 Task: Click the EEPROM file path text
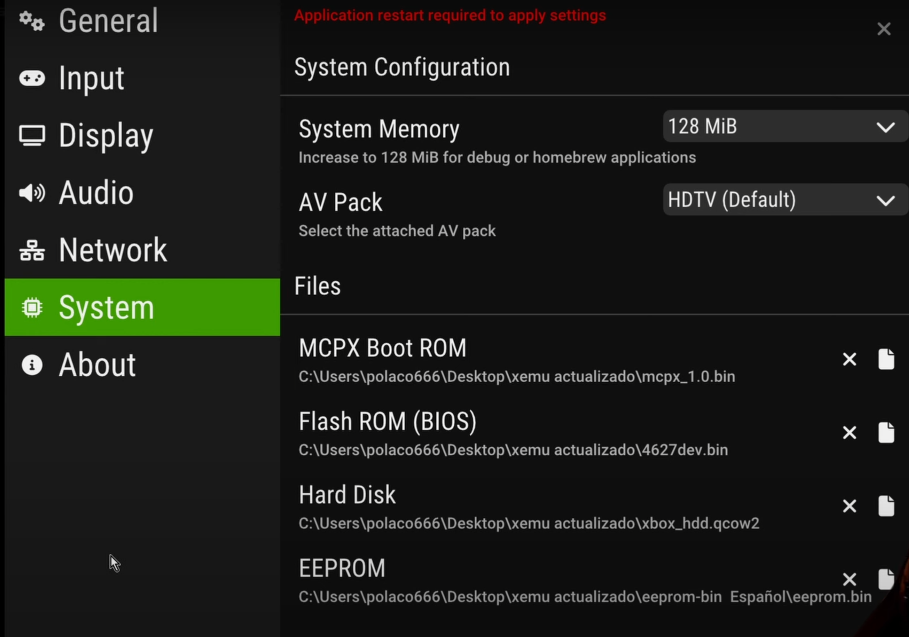click(x=585, y=597)
